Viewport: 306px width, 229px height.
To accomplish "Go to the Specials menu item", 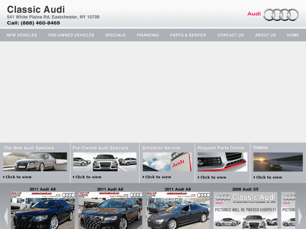I will tap(115, 35).
